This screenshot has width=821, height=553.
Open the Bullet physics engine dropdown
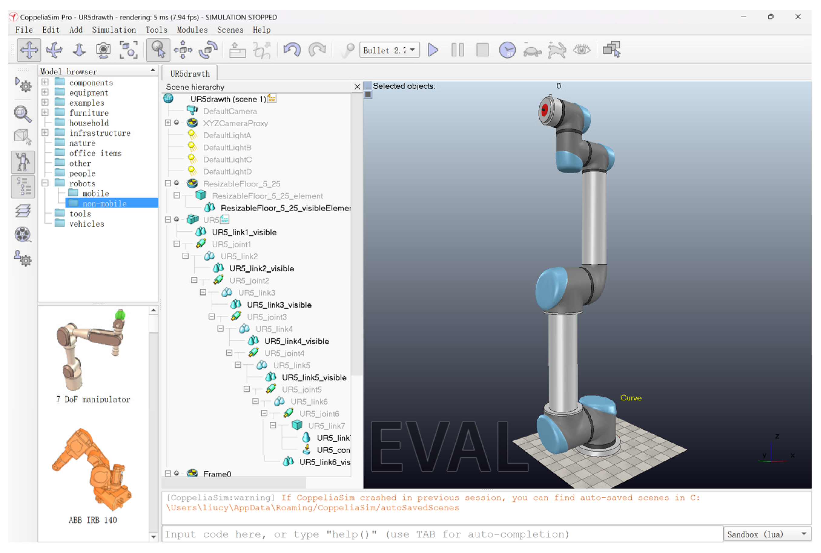[x=389, y=50]
